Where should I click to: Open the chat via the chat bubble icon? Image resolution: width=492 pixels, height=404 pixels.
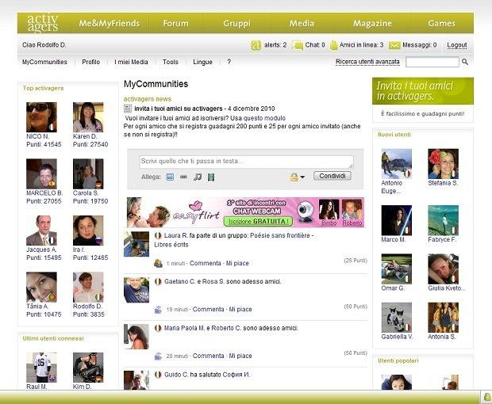click(298, 45)
